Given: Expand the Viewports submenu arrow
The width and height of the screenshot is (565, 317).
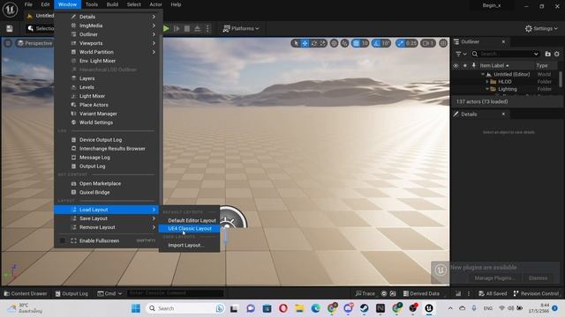Looking at the screenshot, I should click(x=154, y=43).
